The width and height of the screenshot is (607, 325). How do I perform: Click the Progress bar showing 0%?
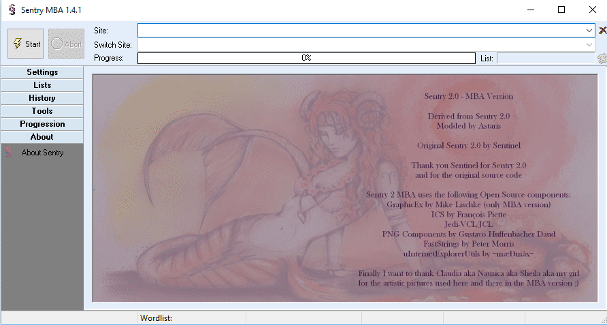(306, 58)
